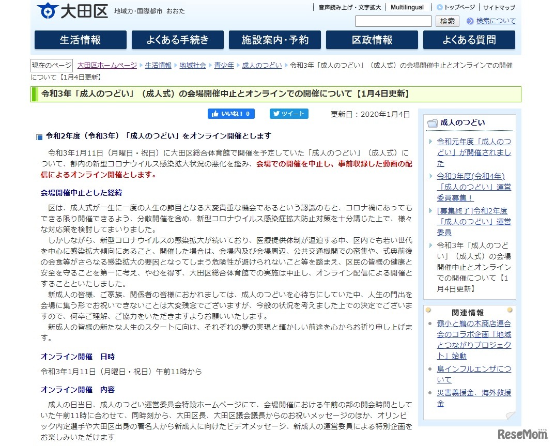This screenshot has height=446, width=555.
Task: Open the 区政情報 navigation menu
Action: point(371,40)
